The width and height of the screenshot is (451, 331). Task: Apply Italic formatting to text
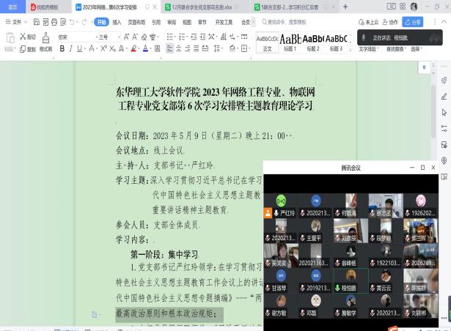71,49
